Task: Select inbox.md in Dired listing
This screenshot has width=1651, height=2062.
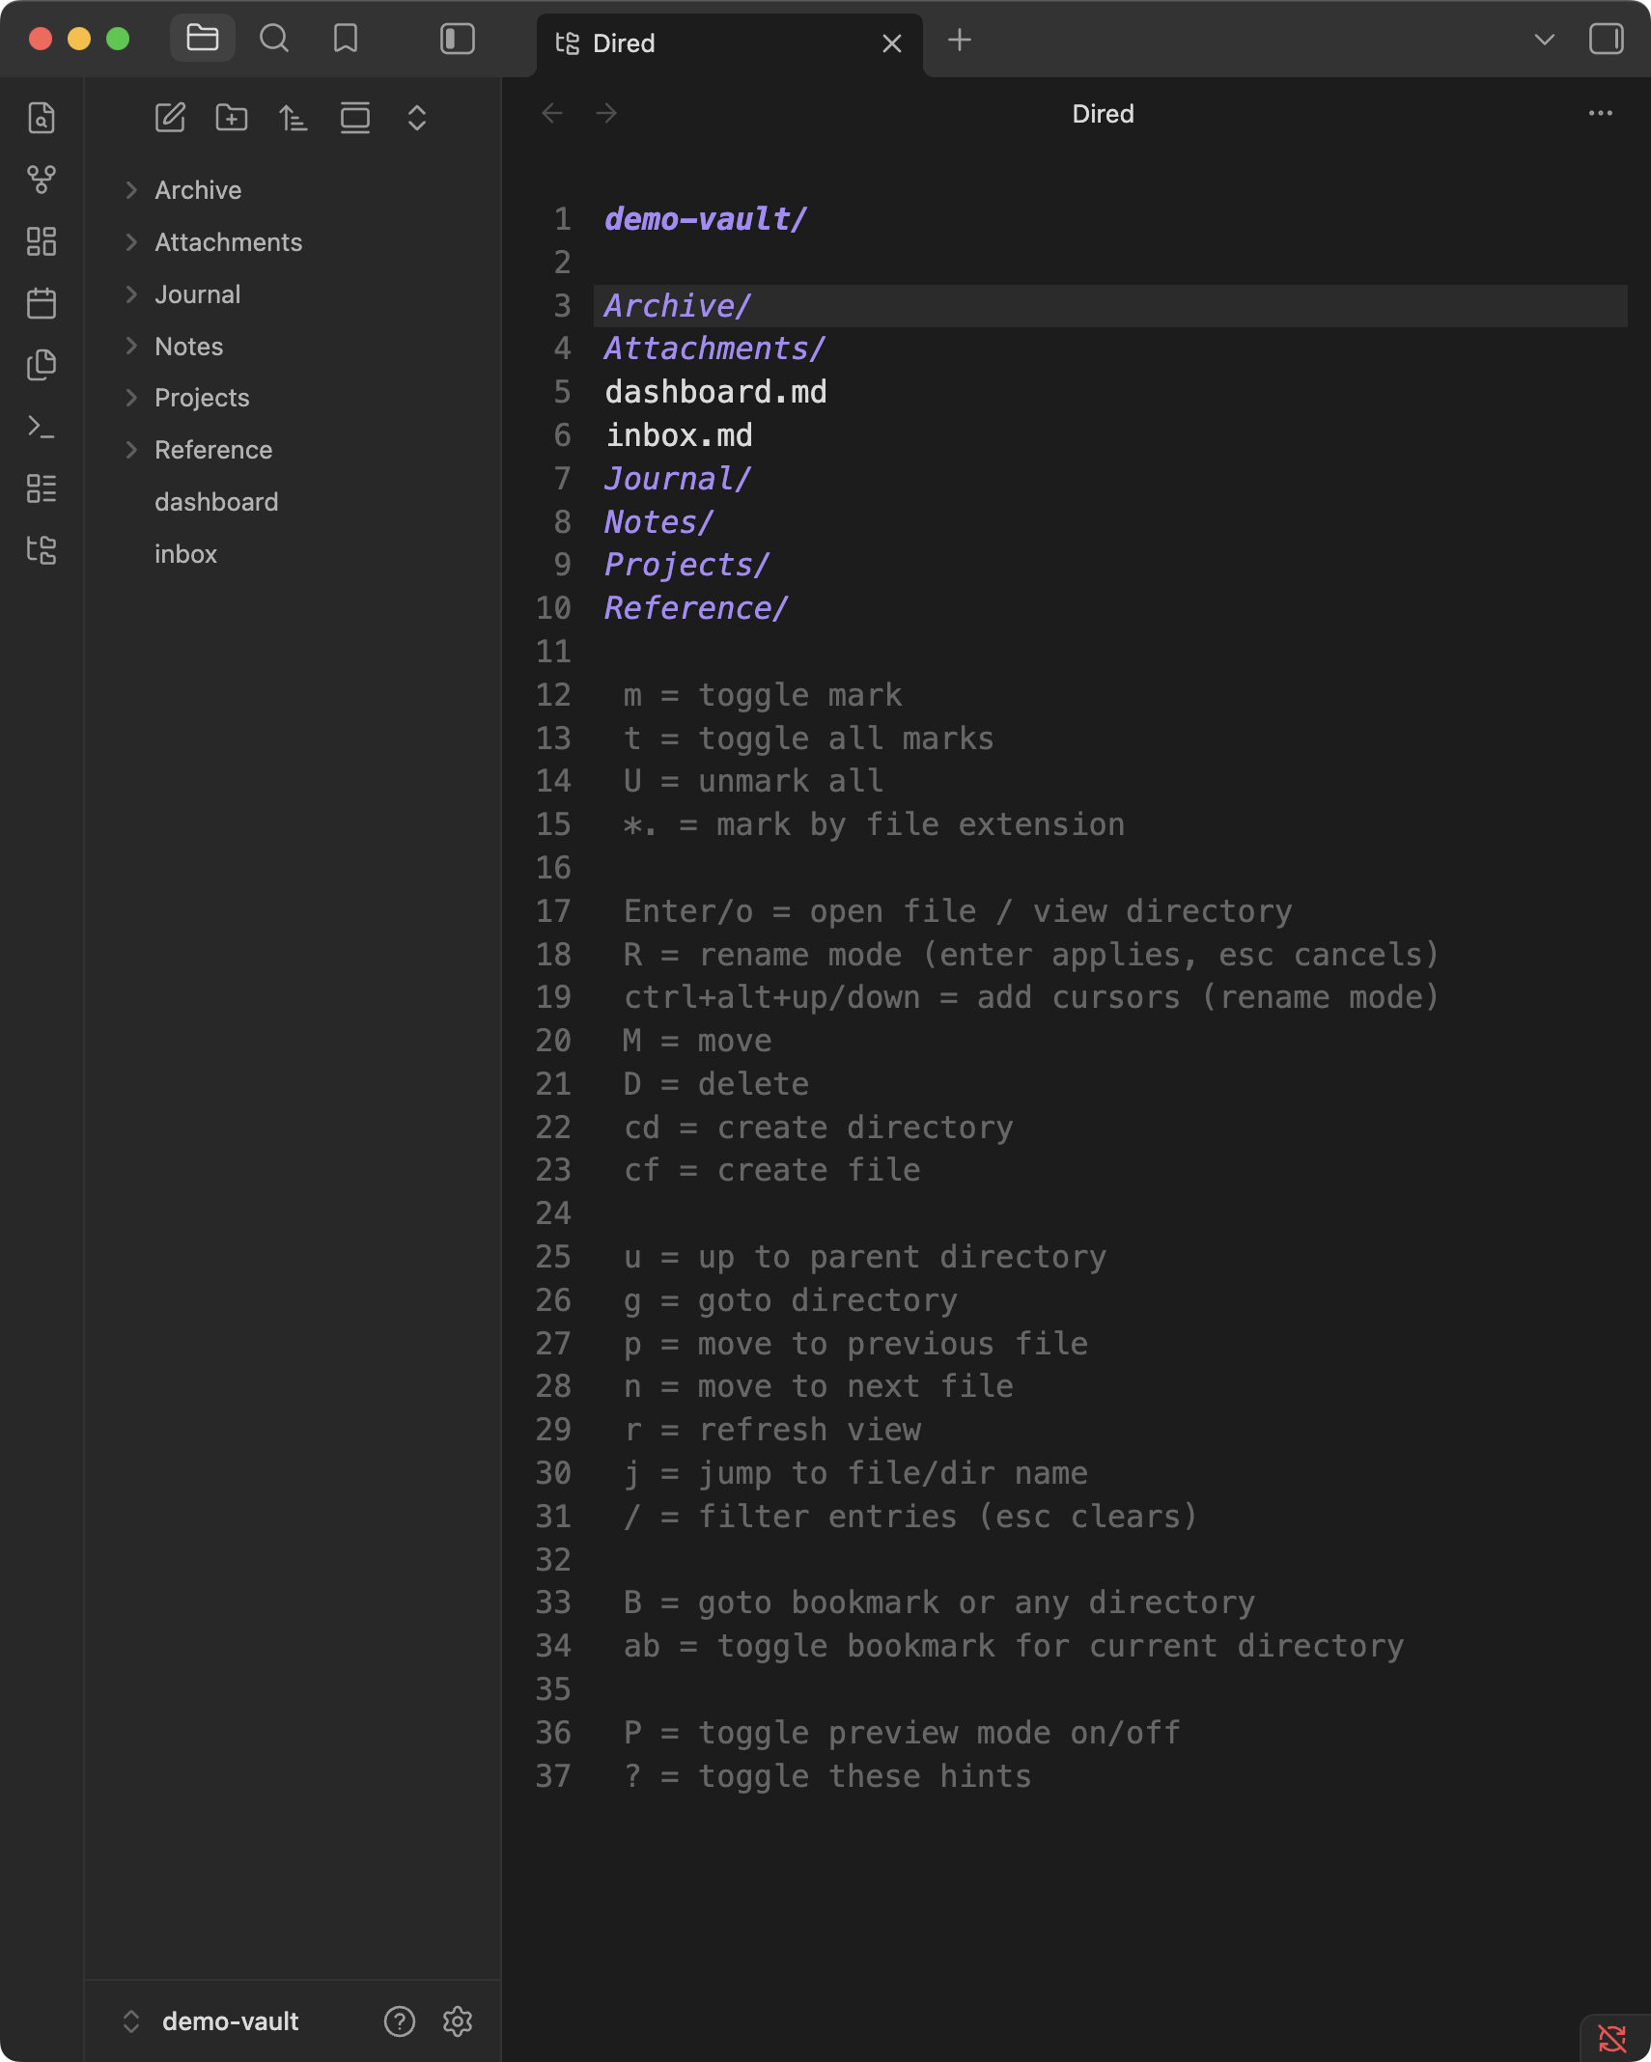Action: pos(679,435)
